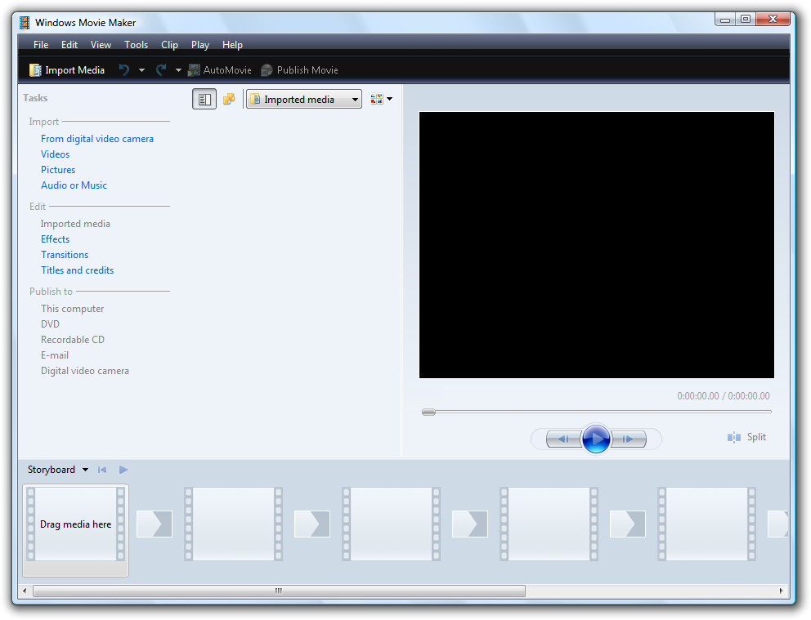811x620 pixels.
Task: Click This computer publish option
Action: (73, 309)
